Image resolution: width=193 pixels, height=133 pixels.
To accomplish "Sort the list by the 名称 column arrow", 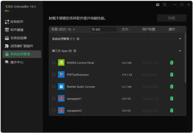I will (x=74, y=29).
